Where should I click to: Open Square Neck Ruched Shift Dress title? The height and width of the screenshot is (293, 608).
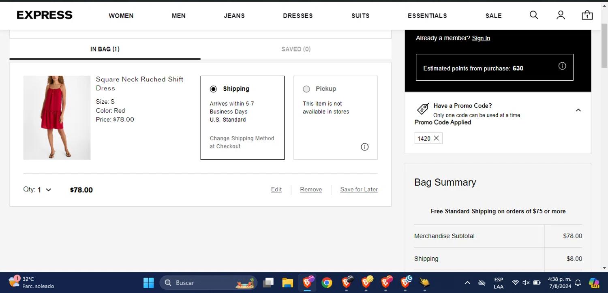coord(139,83)
